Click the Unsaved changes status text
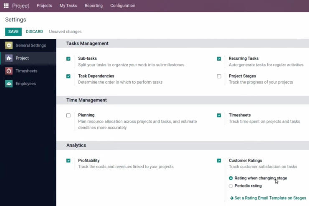This screenshot has width=309, height=206. tap(65, 31)
